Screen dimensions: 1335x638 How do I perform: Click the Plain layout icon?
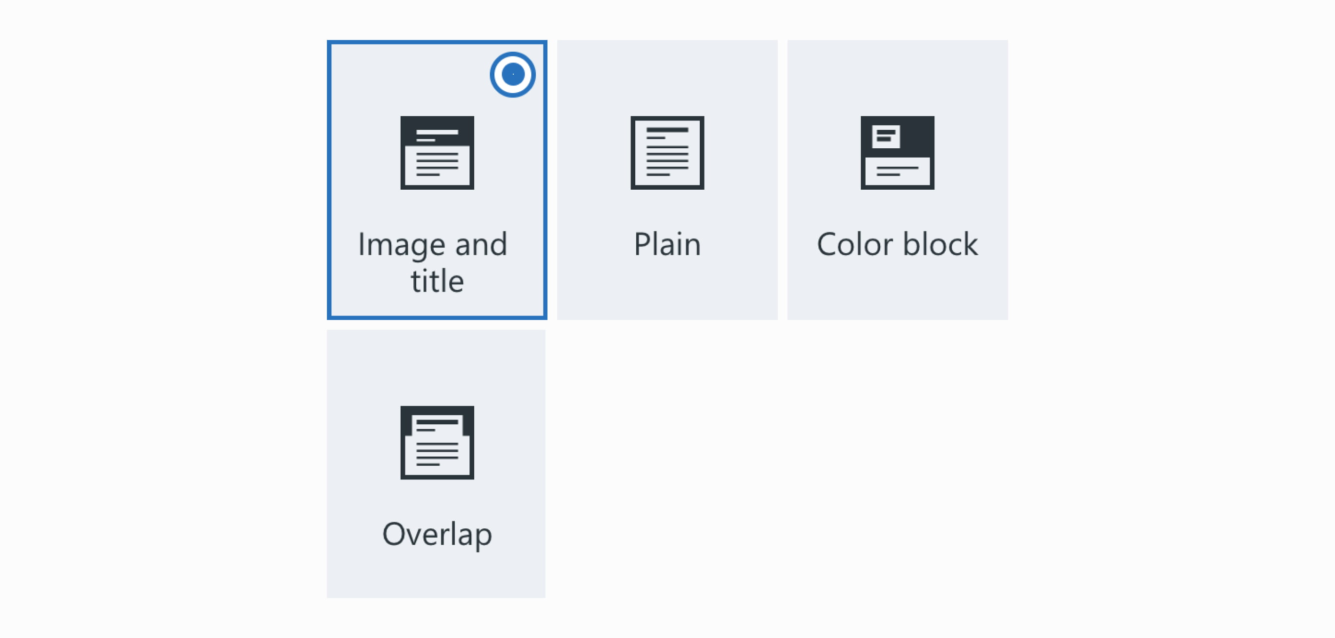click(x=667, y=153)
